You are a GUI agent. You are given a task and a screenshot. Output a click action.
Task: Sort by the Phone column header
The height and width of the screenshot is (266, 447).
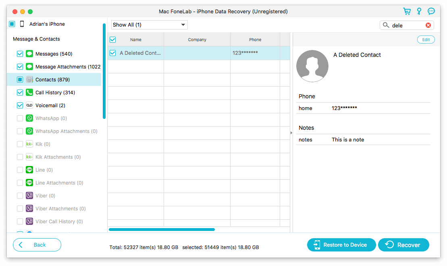[x=255, y=39]
